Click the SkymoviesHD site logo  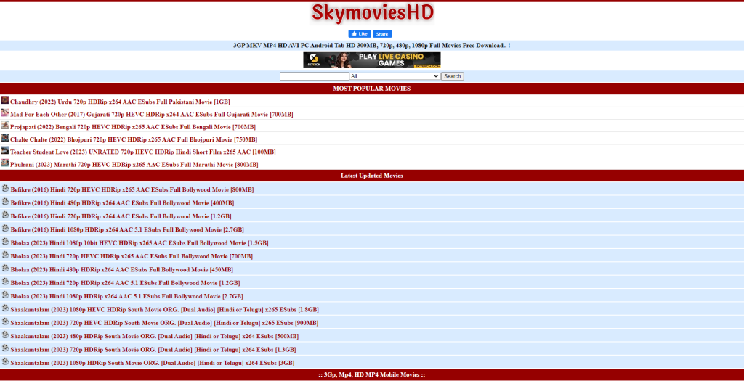pyautogui.click(x=372, y=14)
